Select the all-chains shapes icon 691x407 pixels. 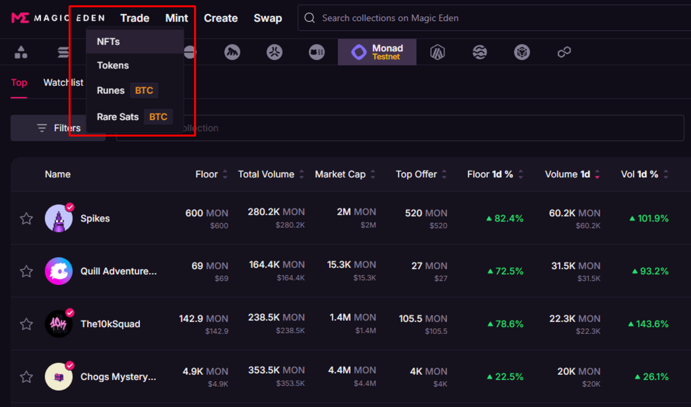(21, 53)
